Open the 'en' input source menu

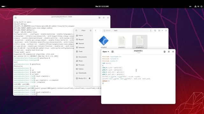(x=190, y=6)
